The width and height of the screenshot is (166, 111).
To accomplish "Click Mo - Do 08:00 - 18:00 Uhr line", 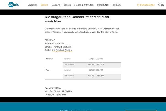I will coord(58,92).
